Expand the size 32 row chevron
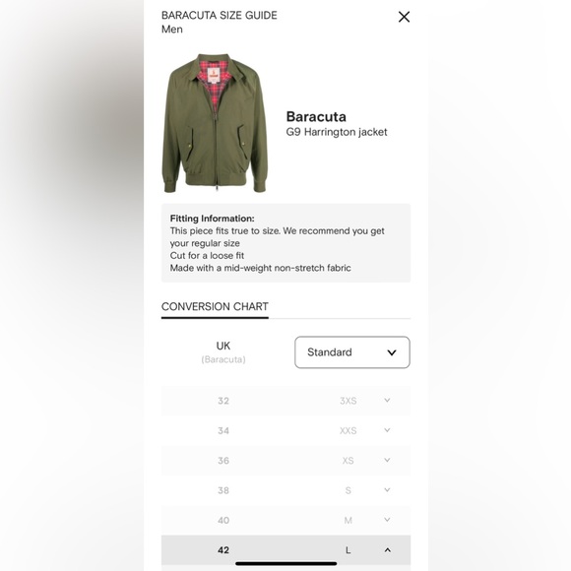Viewport: 571px width, 571px height. [387, 401]
